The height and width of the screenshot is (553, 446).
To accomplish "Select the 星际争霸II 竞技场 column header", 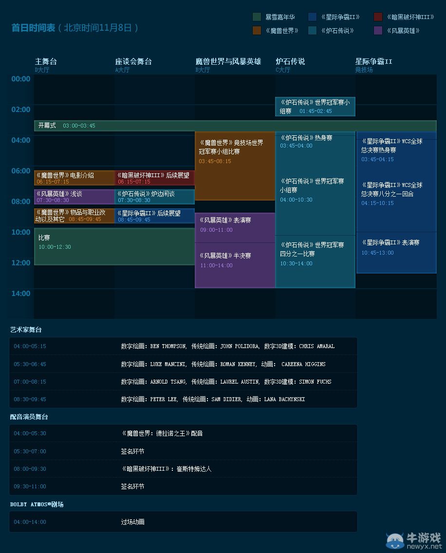I will tap(373, 65).
